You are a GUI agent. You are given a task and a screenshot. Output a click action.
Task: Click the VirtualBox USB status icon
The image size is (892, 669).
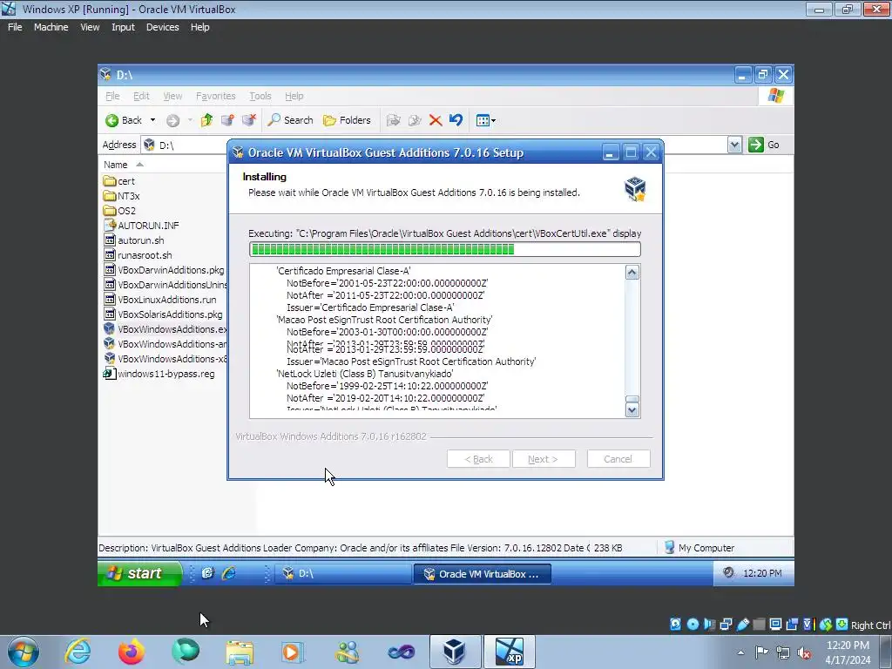tap(742, 625)
